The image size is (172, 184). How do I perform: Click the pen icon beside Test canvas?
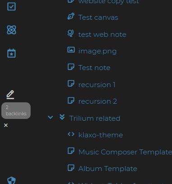pyautogui.click(x=71, y=17)
